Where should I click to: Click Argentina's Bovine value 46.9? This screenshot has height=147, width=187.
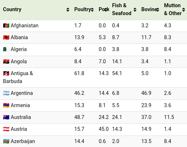point(146,93)
